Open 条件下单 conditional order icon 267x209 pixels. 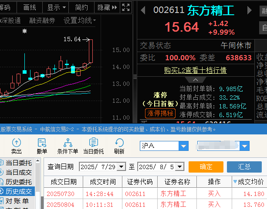coord(68,146)
